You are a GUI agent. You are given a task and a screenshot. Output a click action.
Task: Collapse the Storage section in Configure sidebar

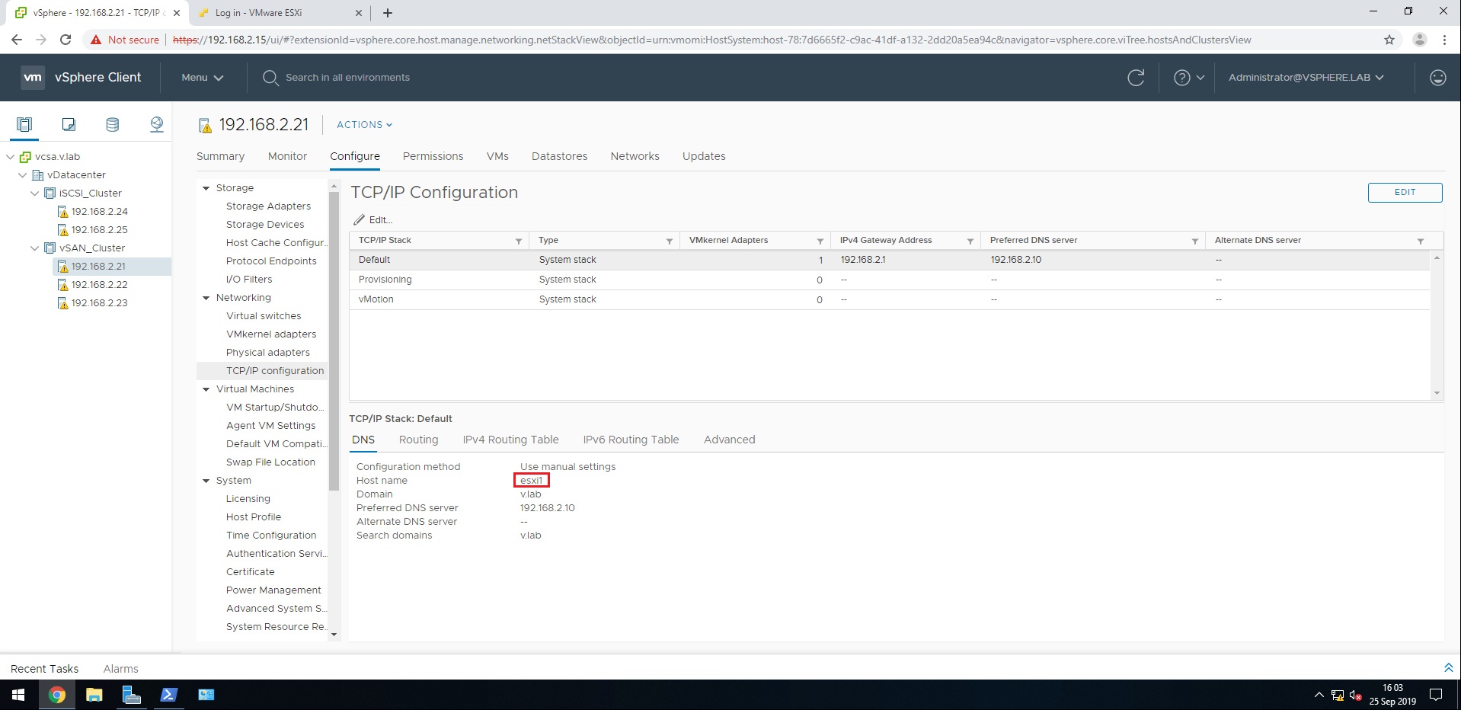pyautogui.click(x=206, y=187)
